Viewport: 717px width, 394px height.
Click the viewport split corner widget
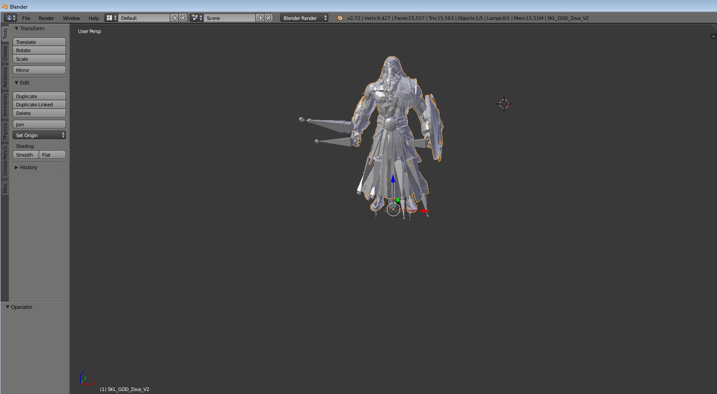pos(714,27)
